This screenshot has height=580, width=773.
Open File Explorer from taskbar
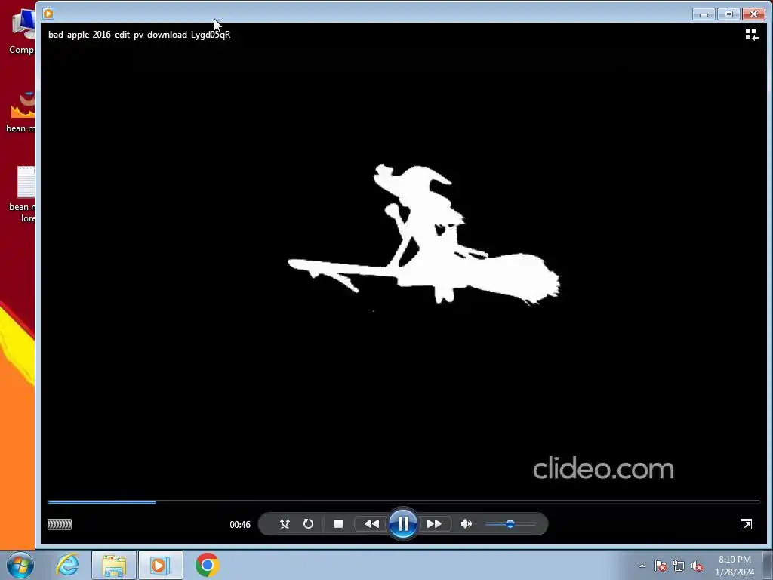[x=114, y=565]
